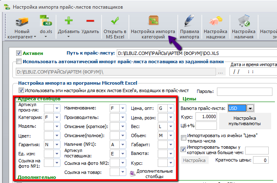Image resolution: width=277 pixels, height=183 pixels.
Task: Click the greyed Настройка button under prices
Action: pos(194,160)
